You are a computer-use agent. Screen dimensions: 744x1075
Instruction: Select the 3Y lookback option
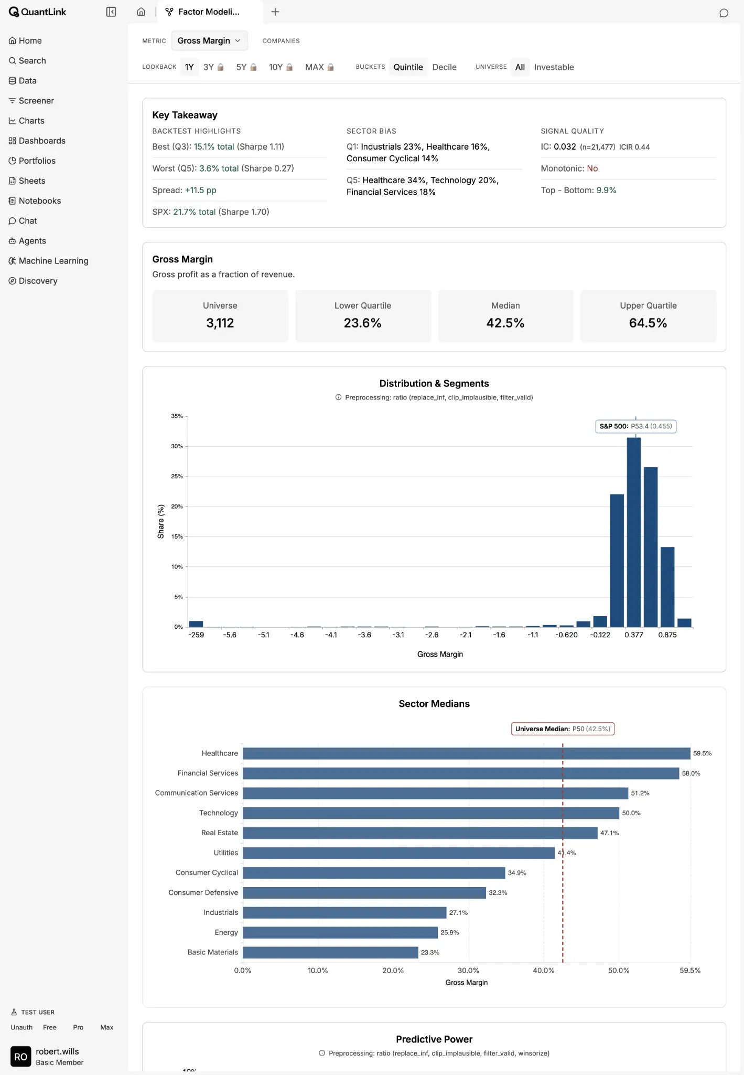point(214,67)
